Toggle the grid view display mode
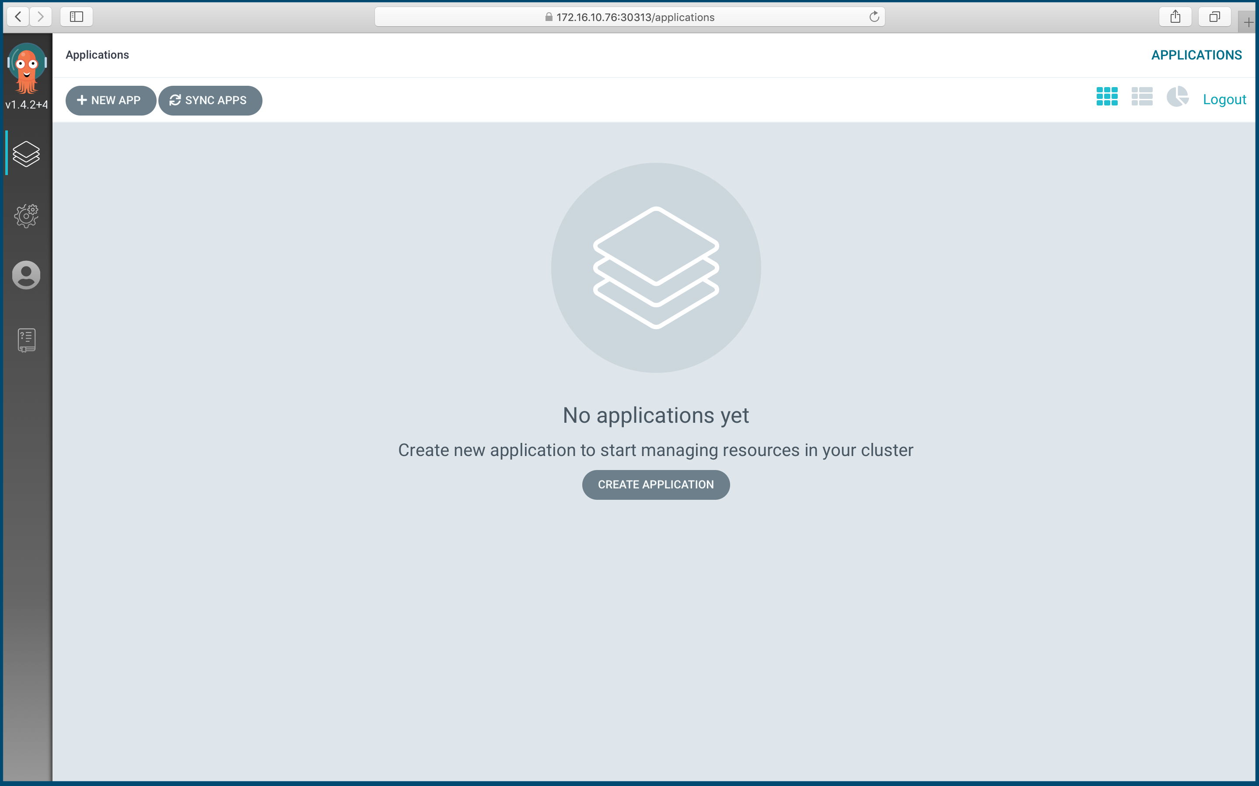 tap(1107, 98)
